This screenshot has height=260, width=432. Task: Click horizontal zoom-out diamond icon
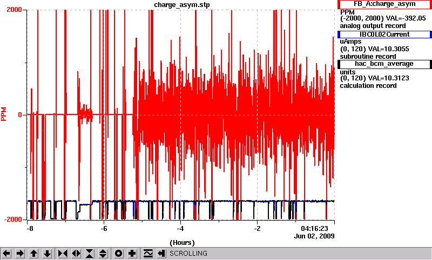(76, 254)
